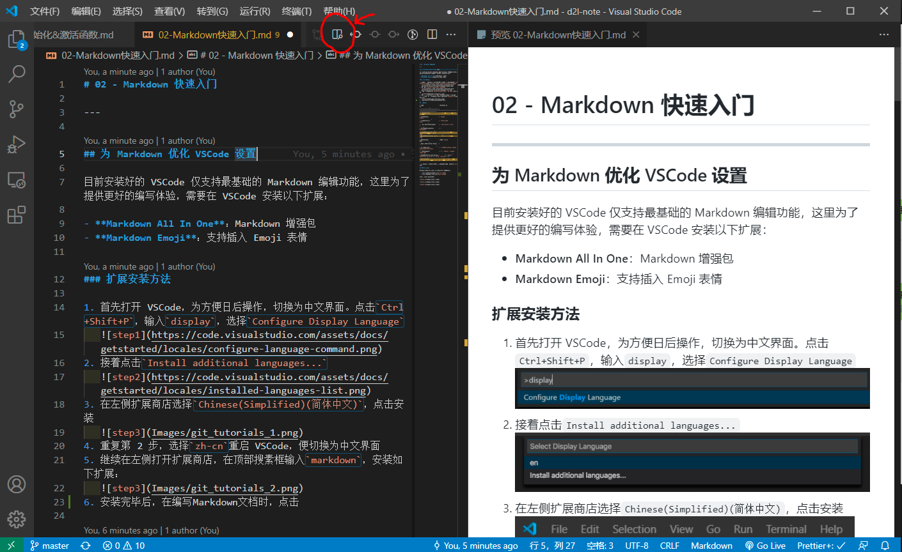Open Markdown preview to the side

[337, 34]
